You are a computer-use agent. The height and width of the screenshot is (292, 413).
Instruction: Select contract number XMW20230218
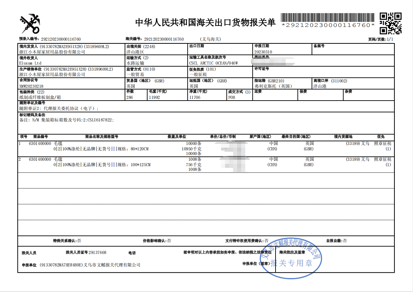tap(32, 86)
